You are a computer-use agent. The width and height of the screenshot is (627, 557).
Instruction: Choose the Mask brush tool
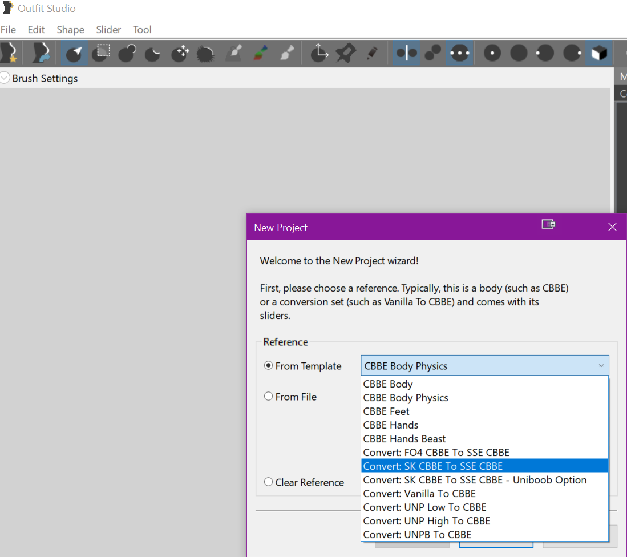click(101, 53)
